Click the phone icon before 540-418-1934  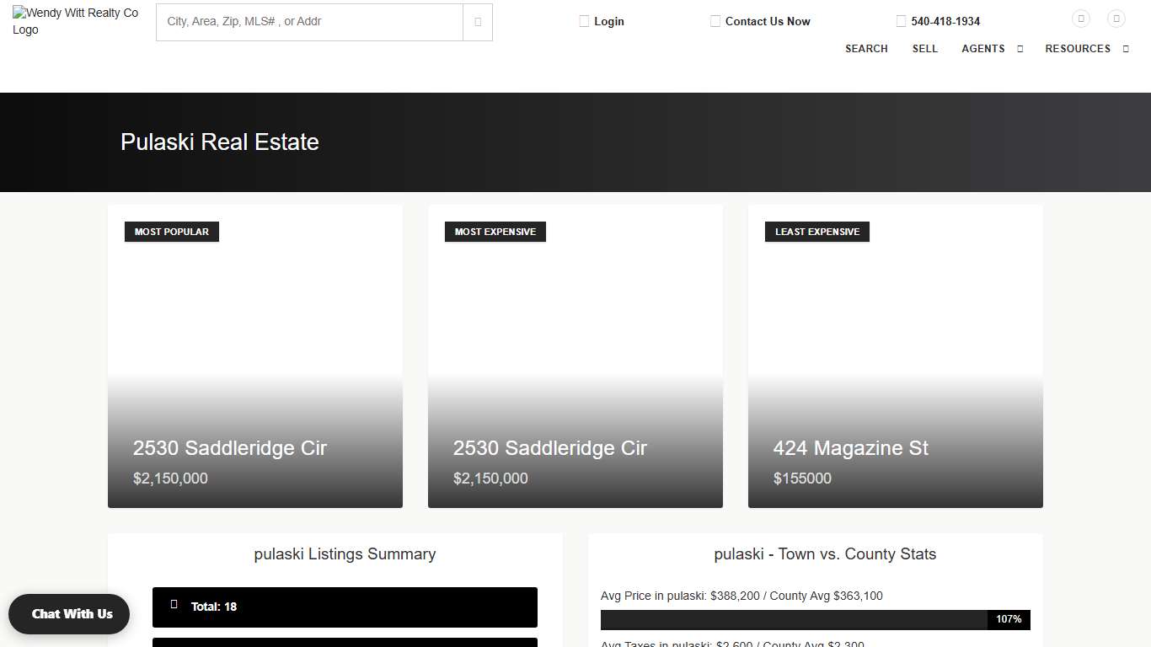(901, 21)
